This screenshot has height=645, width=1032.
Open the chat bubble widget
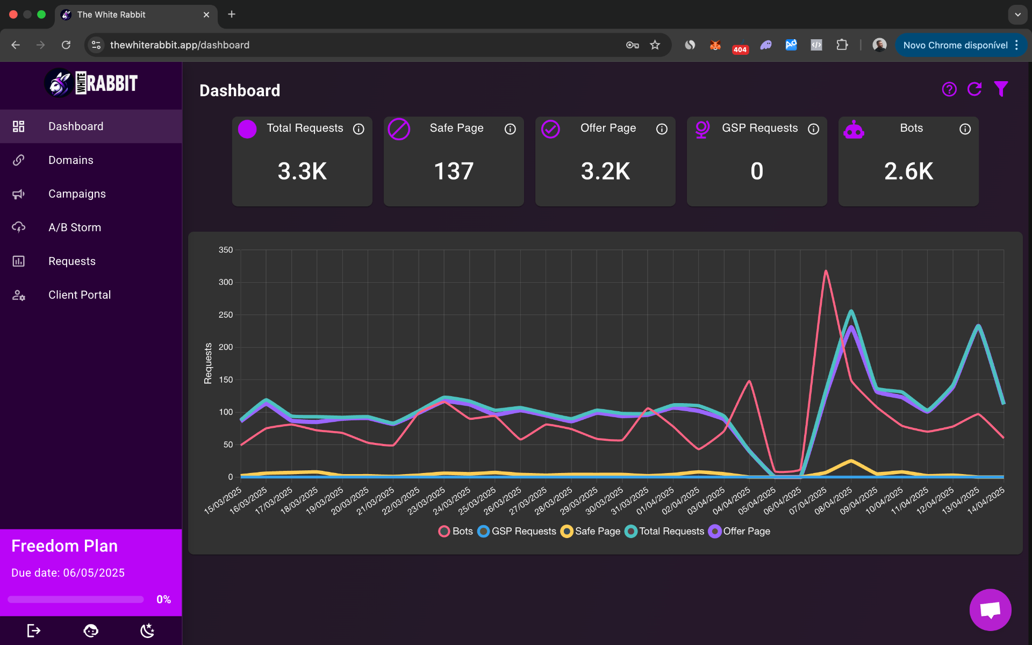990,610
